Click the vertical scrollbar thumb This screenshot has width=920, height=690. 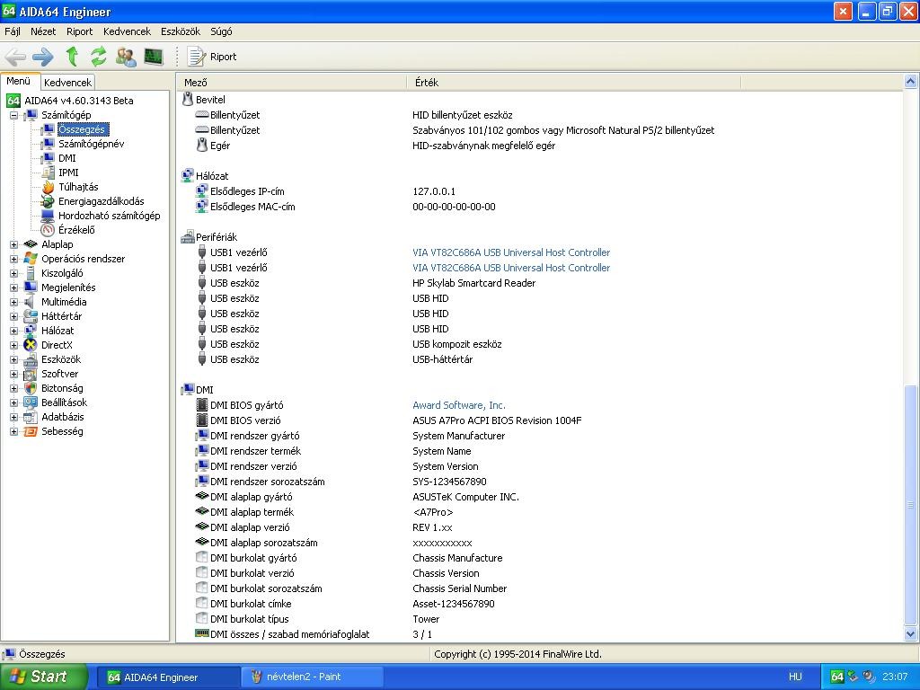coord(910,505)
